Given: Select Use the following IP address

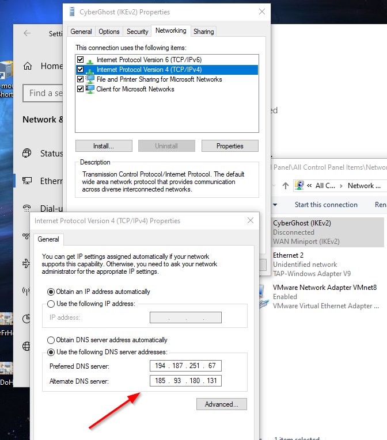Looking at the screenshot, I should [51, 304].
